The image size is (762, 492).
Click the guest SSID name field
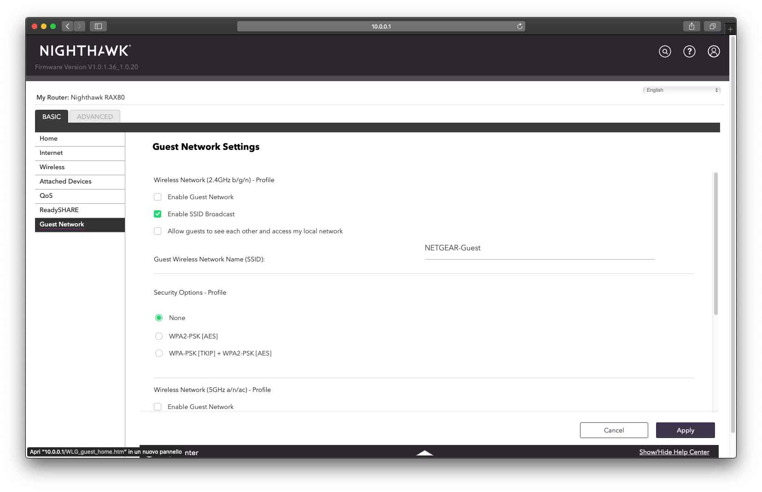(539, 248)
